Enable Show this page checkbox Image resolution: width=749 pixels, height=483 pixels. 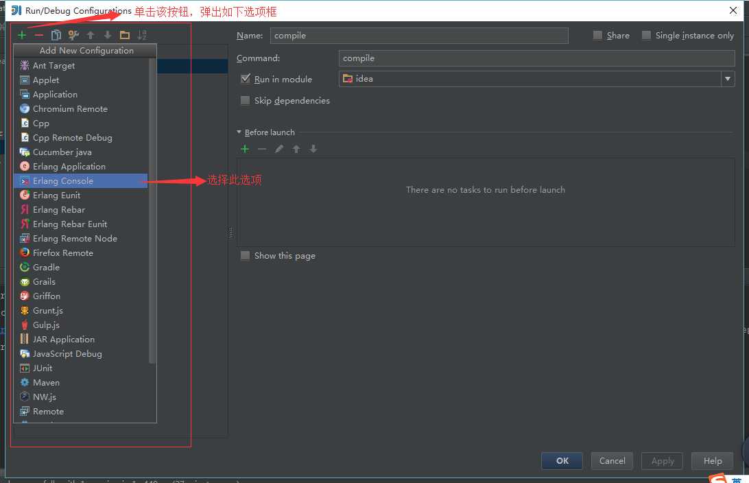coord(245,256)
